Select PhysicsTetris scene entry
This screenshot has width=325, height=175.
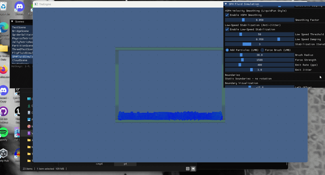[x=22, y=38]
